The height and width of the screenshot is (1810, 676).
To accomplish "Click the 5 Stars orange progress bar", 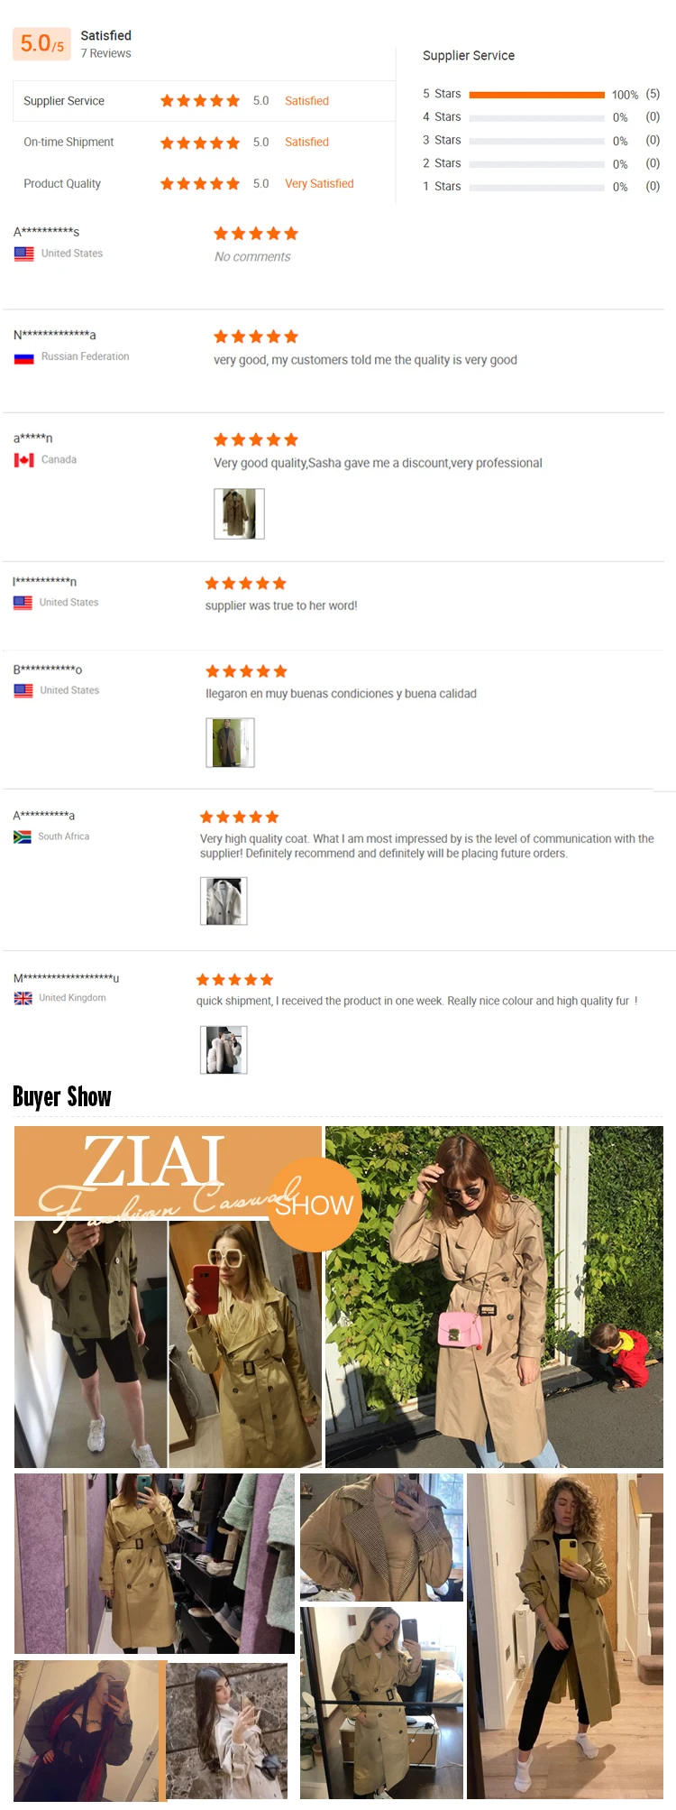I will [537, 95].
